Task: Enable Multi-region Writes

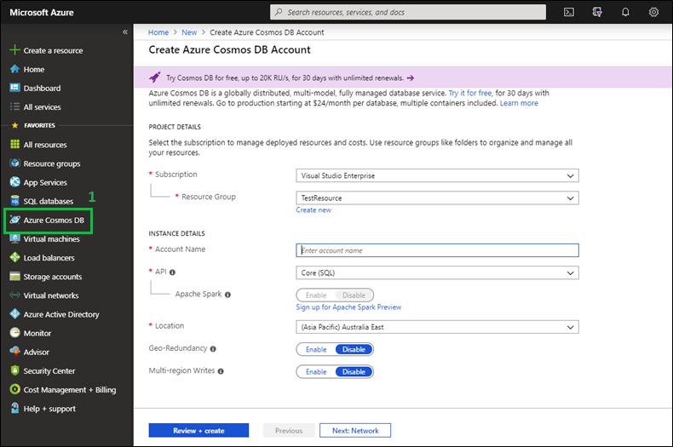Action: 316,372
